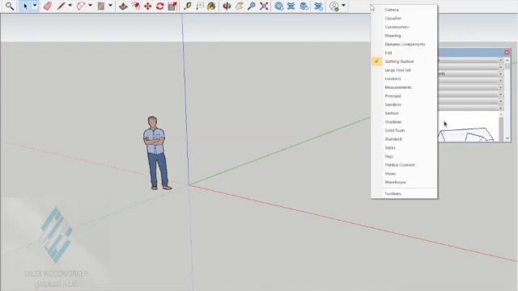Image resolution: width=518 pixels, height=291 pixels.
Task: Click the Zoom Extents icon
Action: click(x=264, y=6)
